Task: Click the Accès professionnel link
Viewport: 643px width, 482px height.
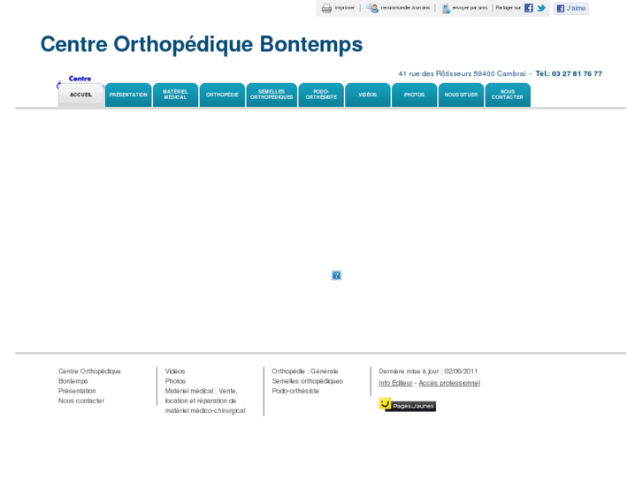Action: point(449,383)
